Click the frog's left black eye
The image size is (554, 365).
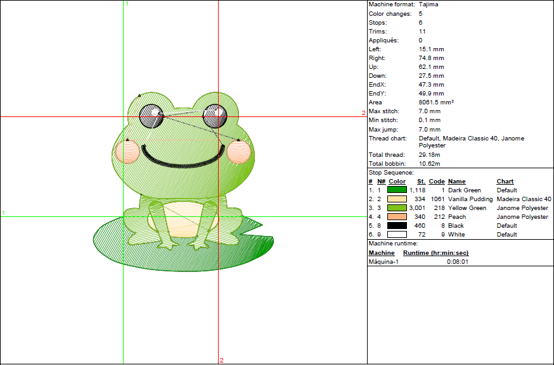click(x=151, y=116)
